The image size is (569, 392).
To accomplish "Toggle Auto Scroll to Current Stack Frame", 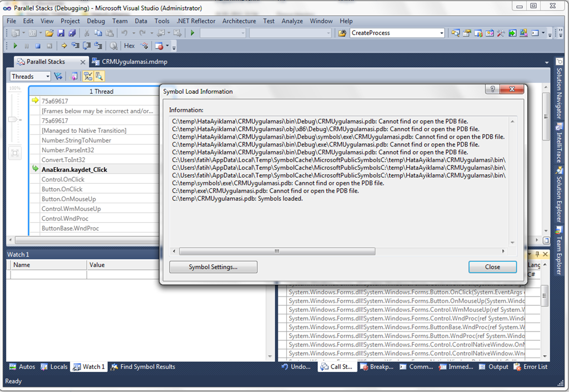I will (x=88, y=76).
